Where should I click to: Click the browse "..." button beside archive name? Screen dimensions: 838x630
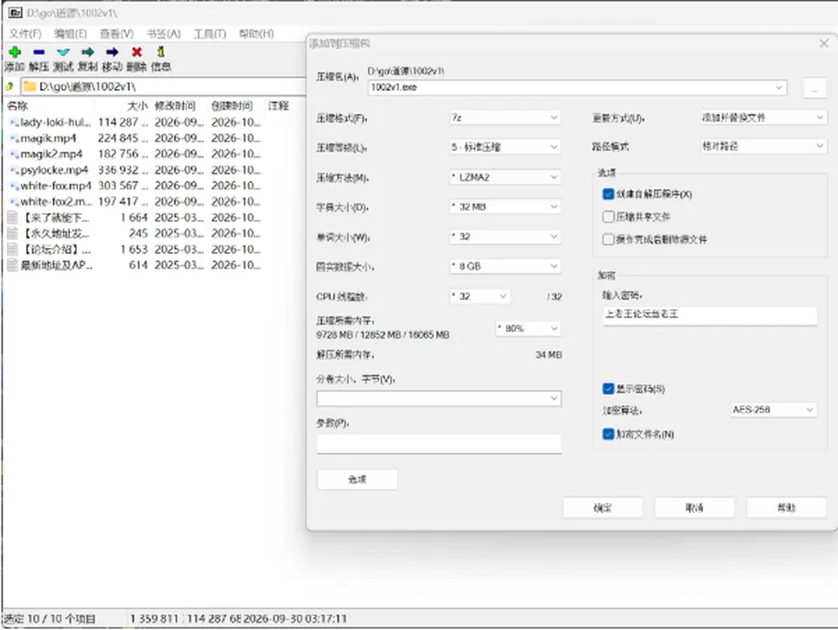click(x=814, y=88)
